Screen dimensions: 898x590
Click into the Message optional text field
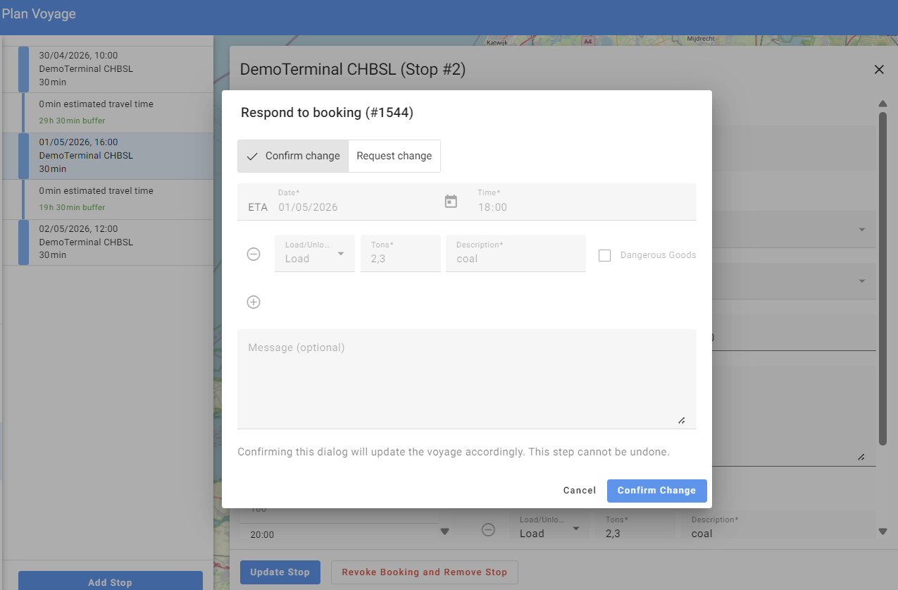[x=466, y=379]
